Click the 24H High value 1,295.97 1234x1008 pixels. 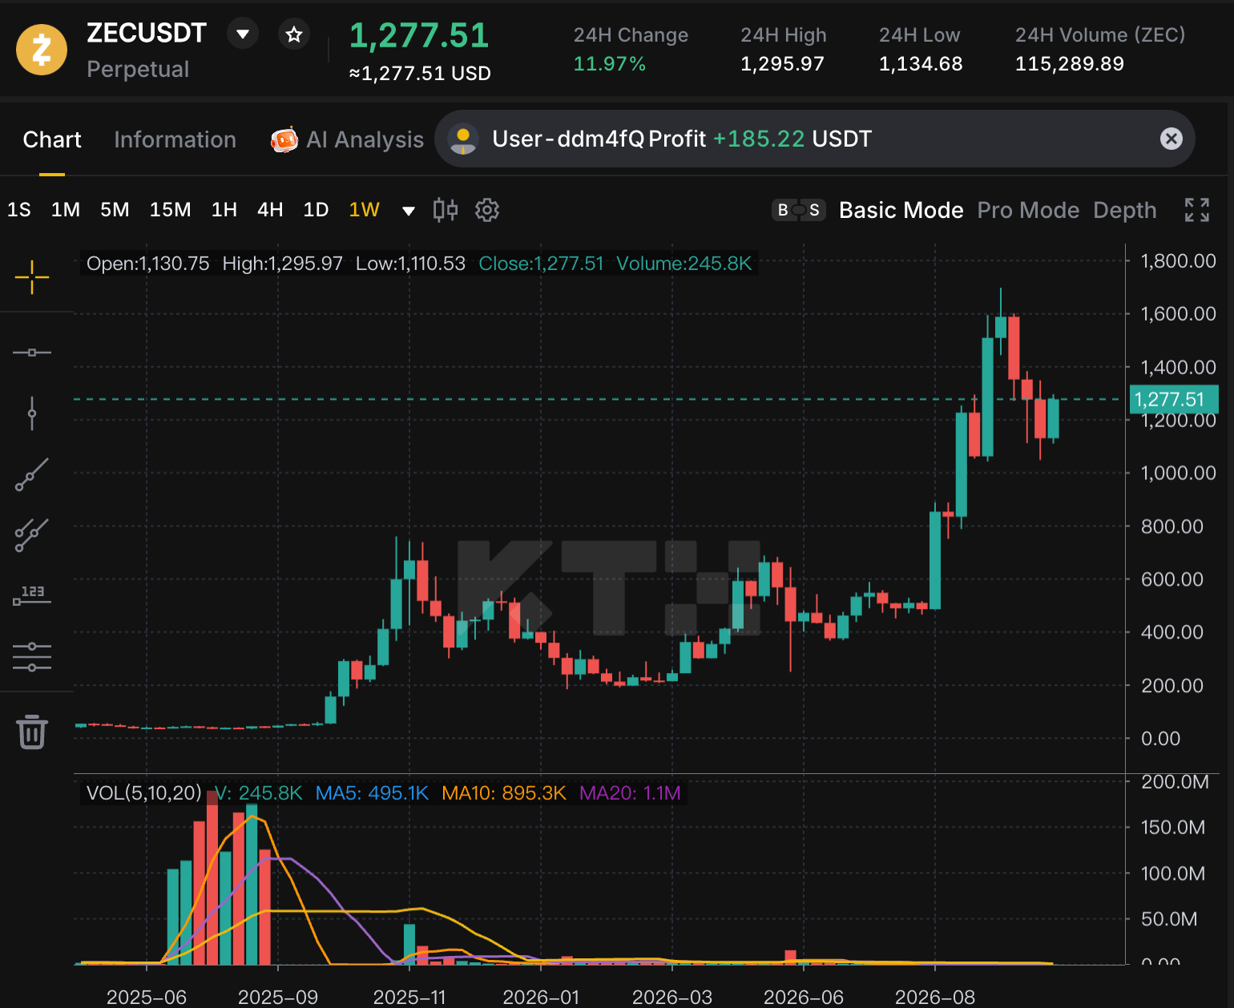pyautogui.click(x=782, y=63)
